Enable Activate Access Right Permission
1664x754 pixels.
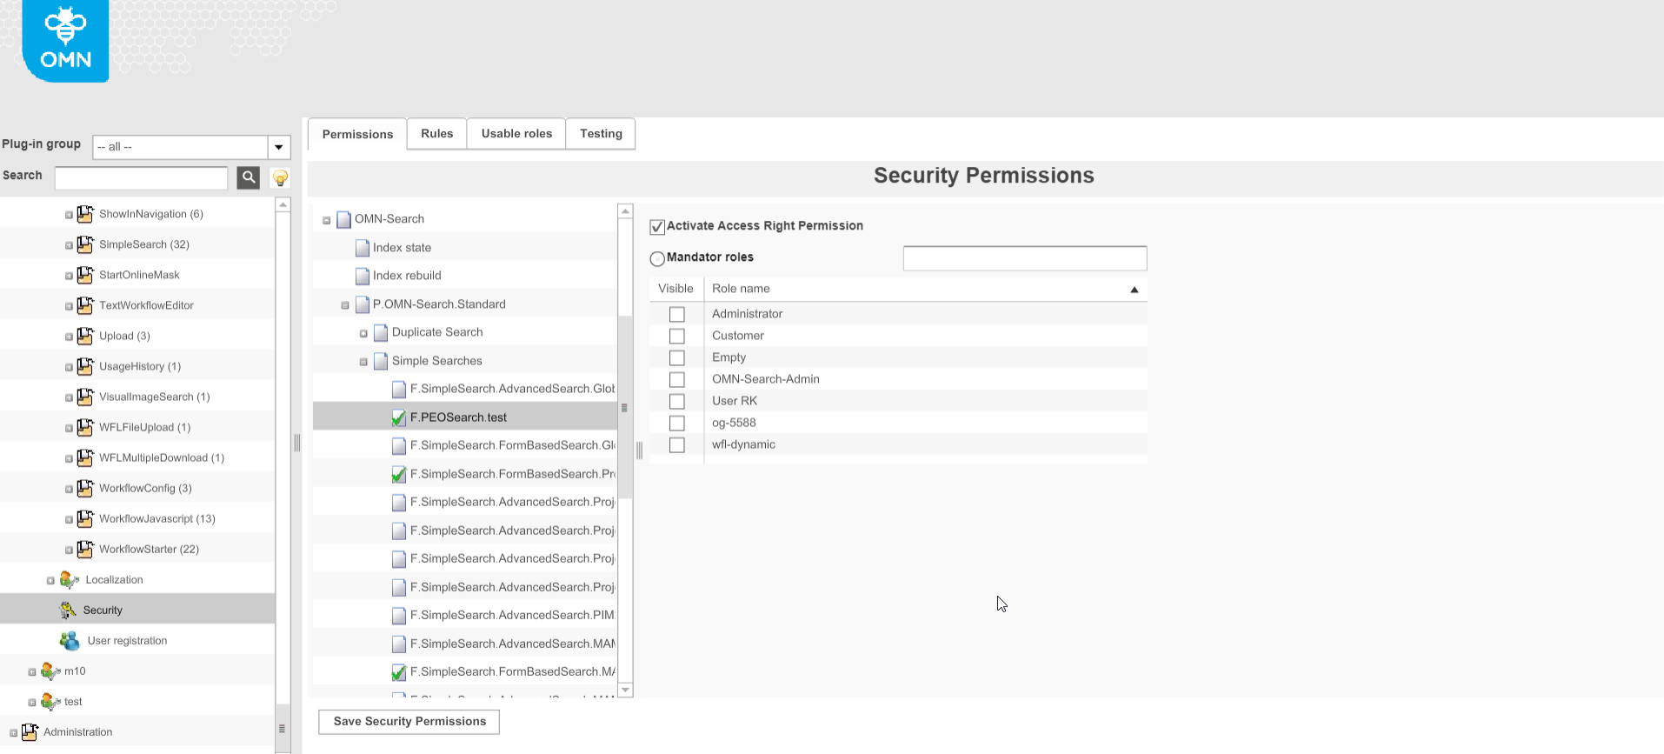coord(657,226)
